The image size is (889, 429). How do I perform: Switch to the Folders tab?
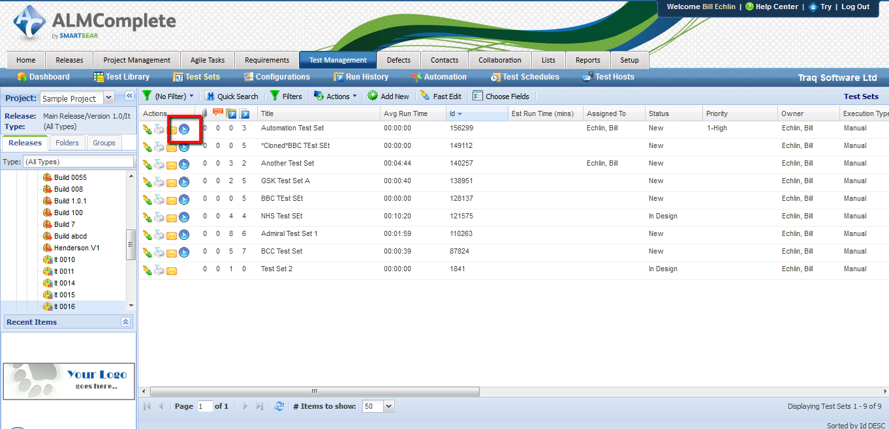click(67, 143)
